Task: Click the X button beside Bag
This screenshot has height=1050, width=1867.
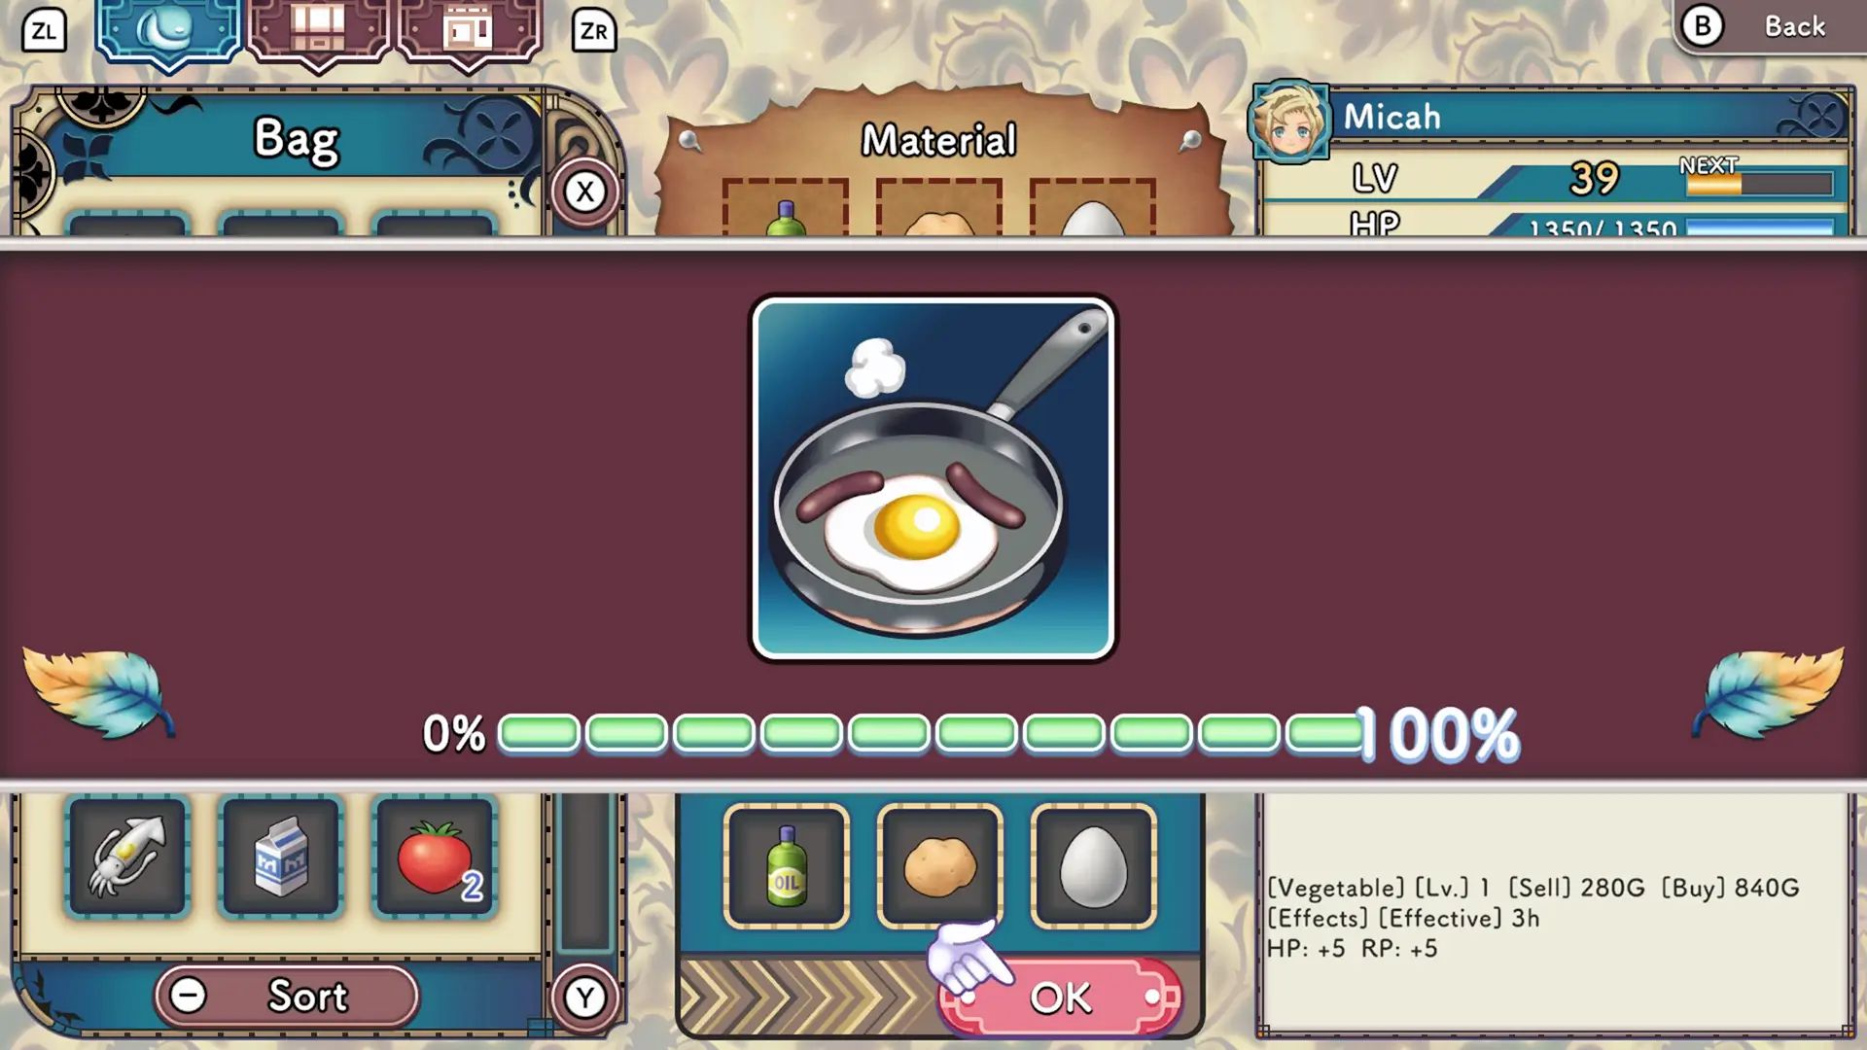Action: coord(584,192)
